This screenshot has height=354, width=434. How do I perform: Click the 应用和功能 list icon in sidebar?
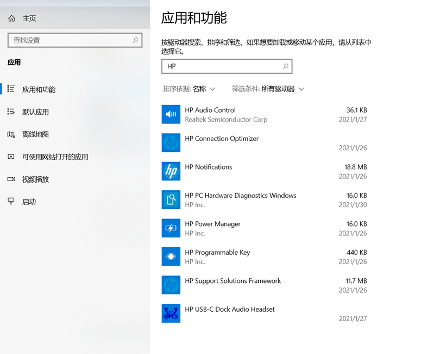(11, 89)
